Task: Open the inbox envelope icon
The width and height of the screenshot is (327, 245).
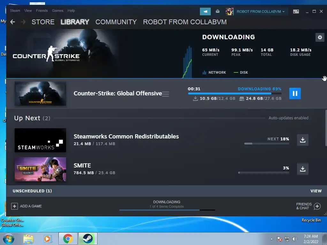Action: 217,11
